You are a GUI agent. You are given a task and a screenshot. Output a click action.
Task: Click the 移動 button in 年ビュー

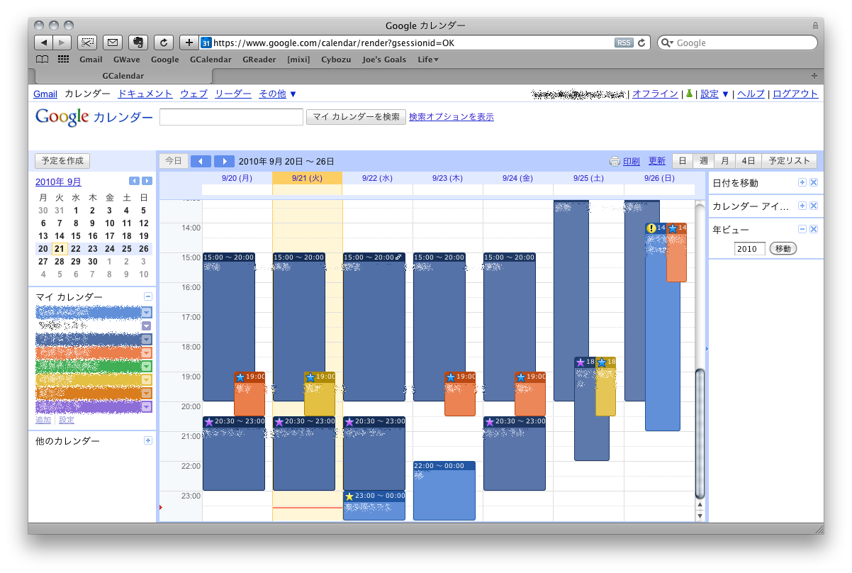click(783, 249)
